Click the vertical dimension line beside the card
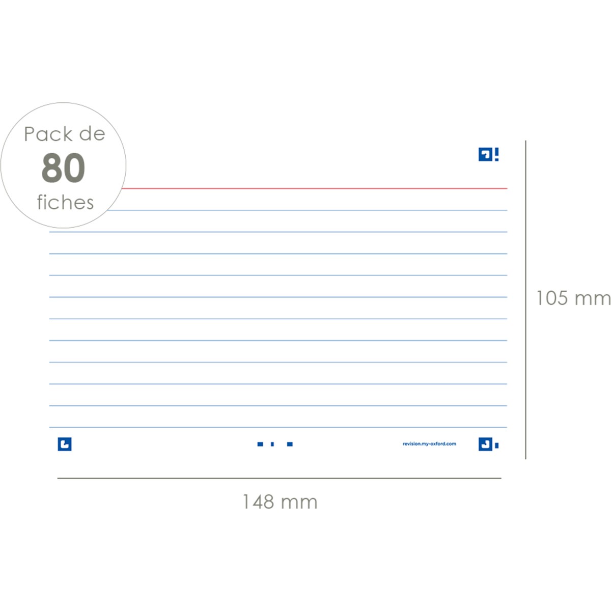611x611 pixels. coord(525,300)
